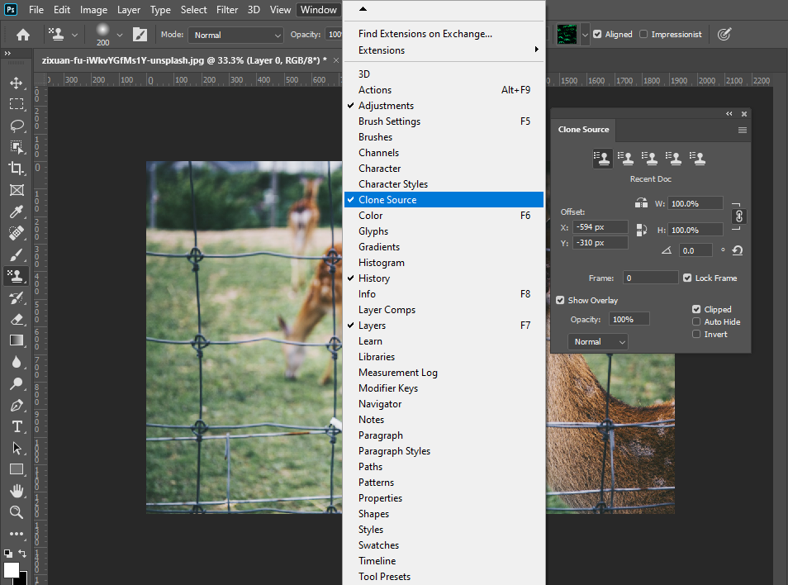Select the Clone Stamp tool in toolbar
The image size is (788, 585).
[x=17, y=276]
